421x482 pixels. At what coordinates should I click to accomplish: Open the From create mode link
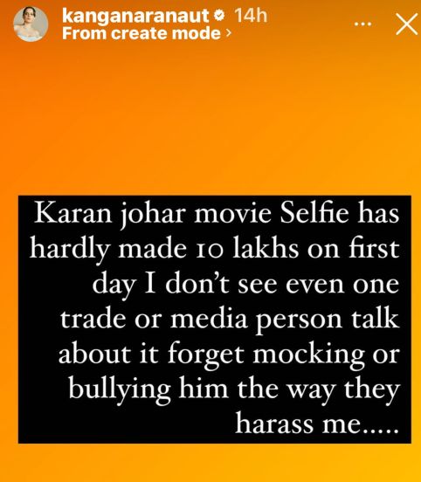[x=141, y=33]
